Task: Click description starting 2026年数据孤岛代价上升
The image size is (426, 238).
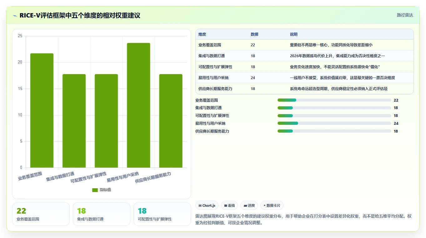Action: coord(337,56)
